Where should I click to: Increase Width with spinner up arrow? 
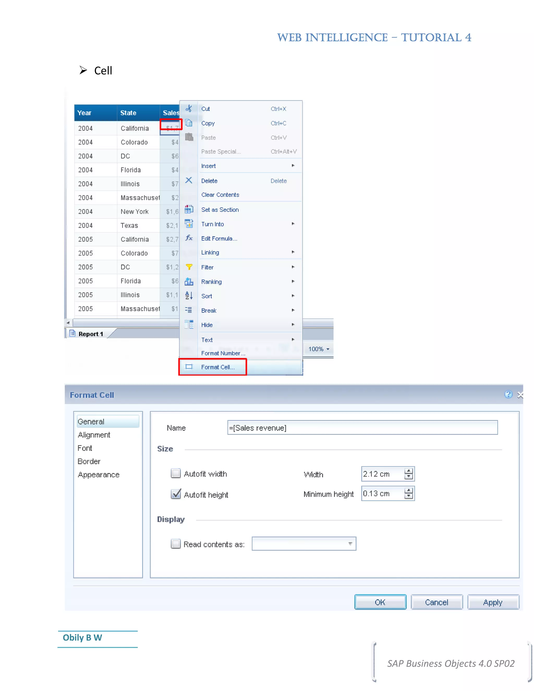point(409,471)
